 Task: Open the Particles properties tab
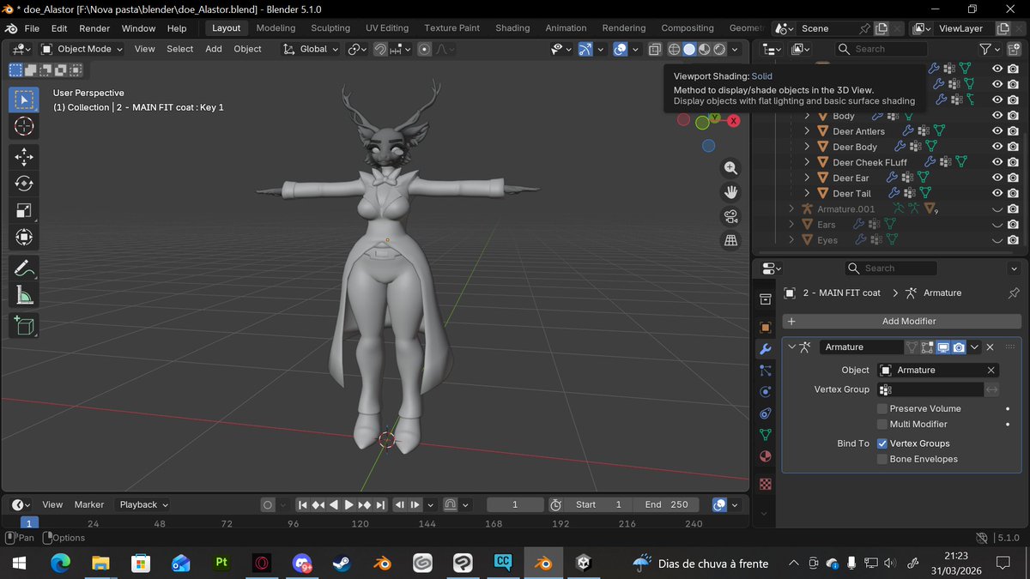coord(765,371)
